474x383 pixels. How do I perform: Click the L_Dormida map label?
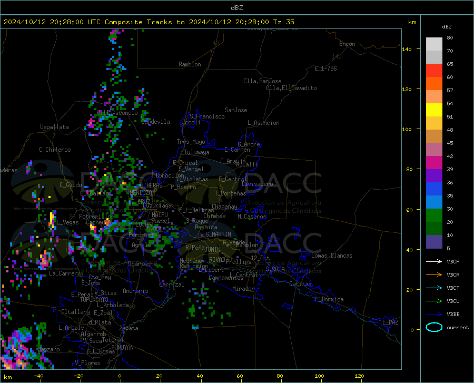[329, 299]
